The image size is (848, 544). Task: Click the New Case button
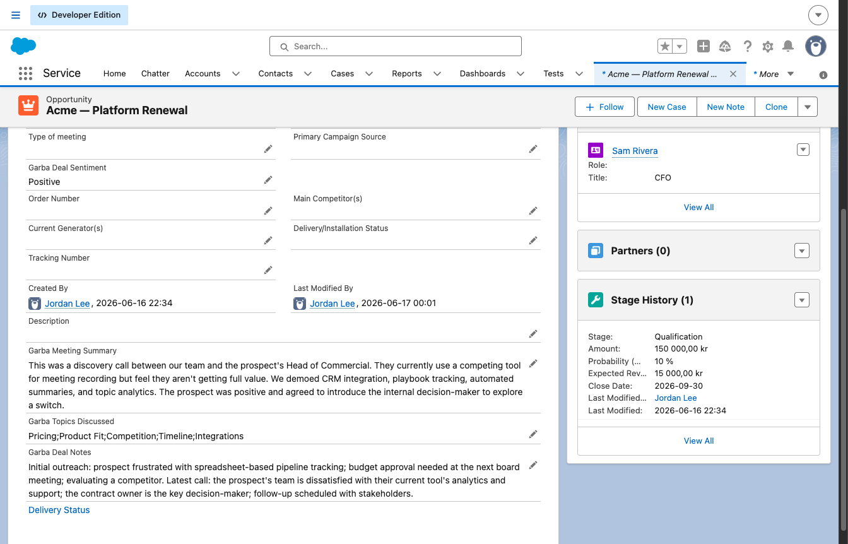pos(667,107)
